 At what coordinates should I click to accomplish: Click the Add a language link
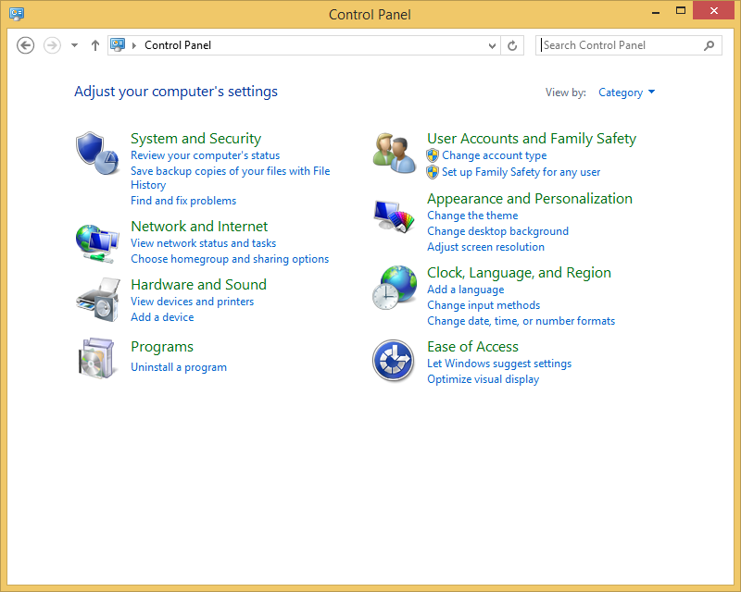click(466, 290)
